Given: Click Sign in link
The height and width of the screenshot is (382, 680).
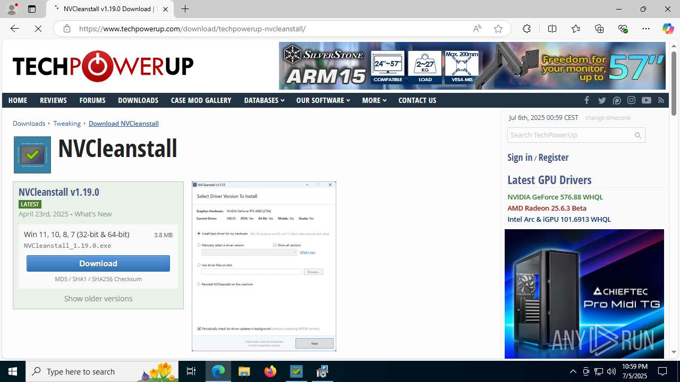Looking at the screenshot, I should pos(520,158).
